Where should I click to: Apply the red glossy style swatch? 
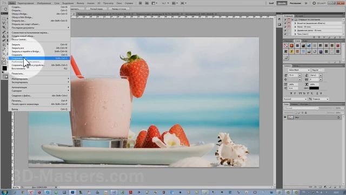pos(292,45)
